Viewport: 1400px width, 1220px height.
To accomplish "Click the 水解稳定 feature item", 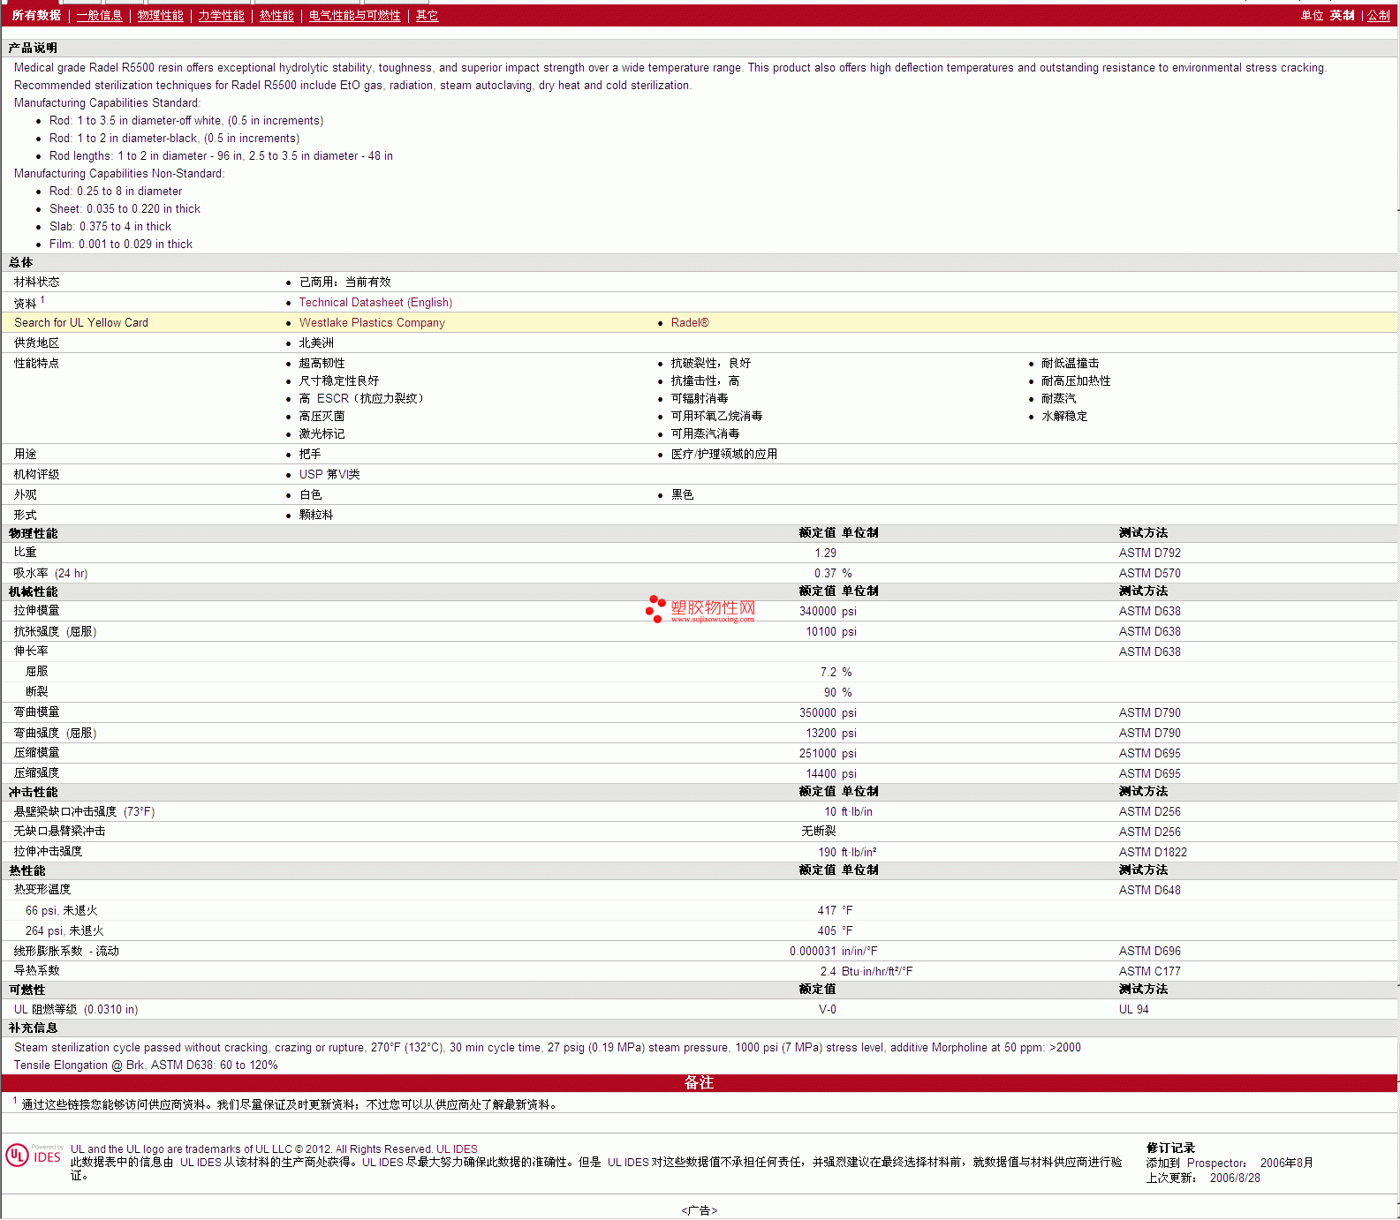I will (1064, 416).
